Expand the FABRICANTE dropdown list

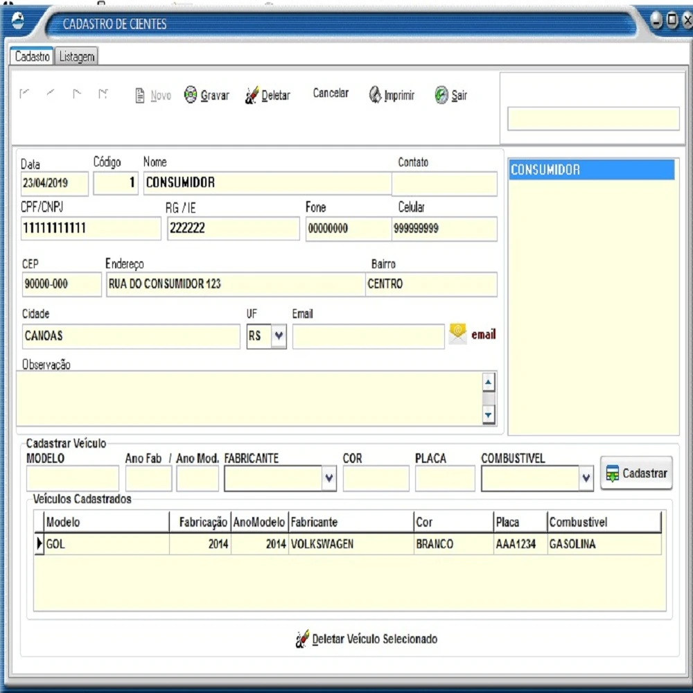(x=329, y=477)
